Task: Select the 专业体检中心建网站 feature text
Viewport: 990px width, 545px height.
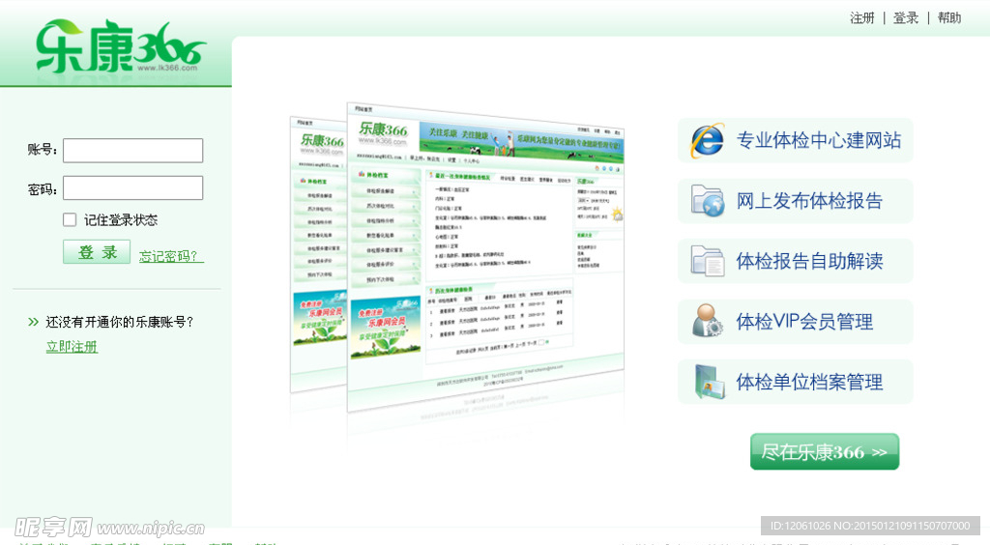Action: (819, 140)
